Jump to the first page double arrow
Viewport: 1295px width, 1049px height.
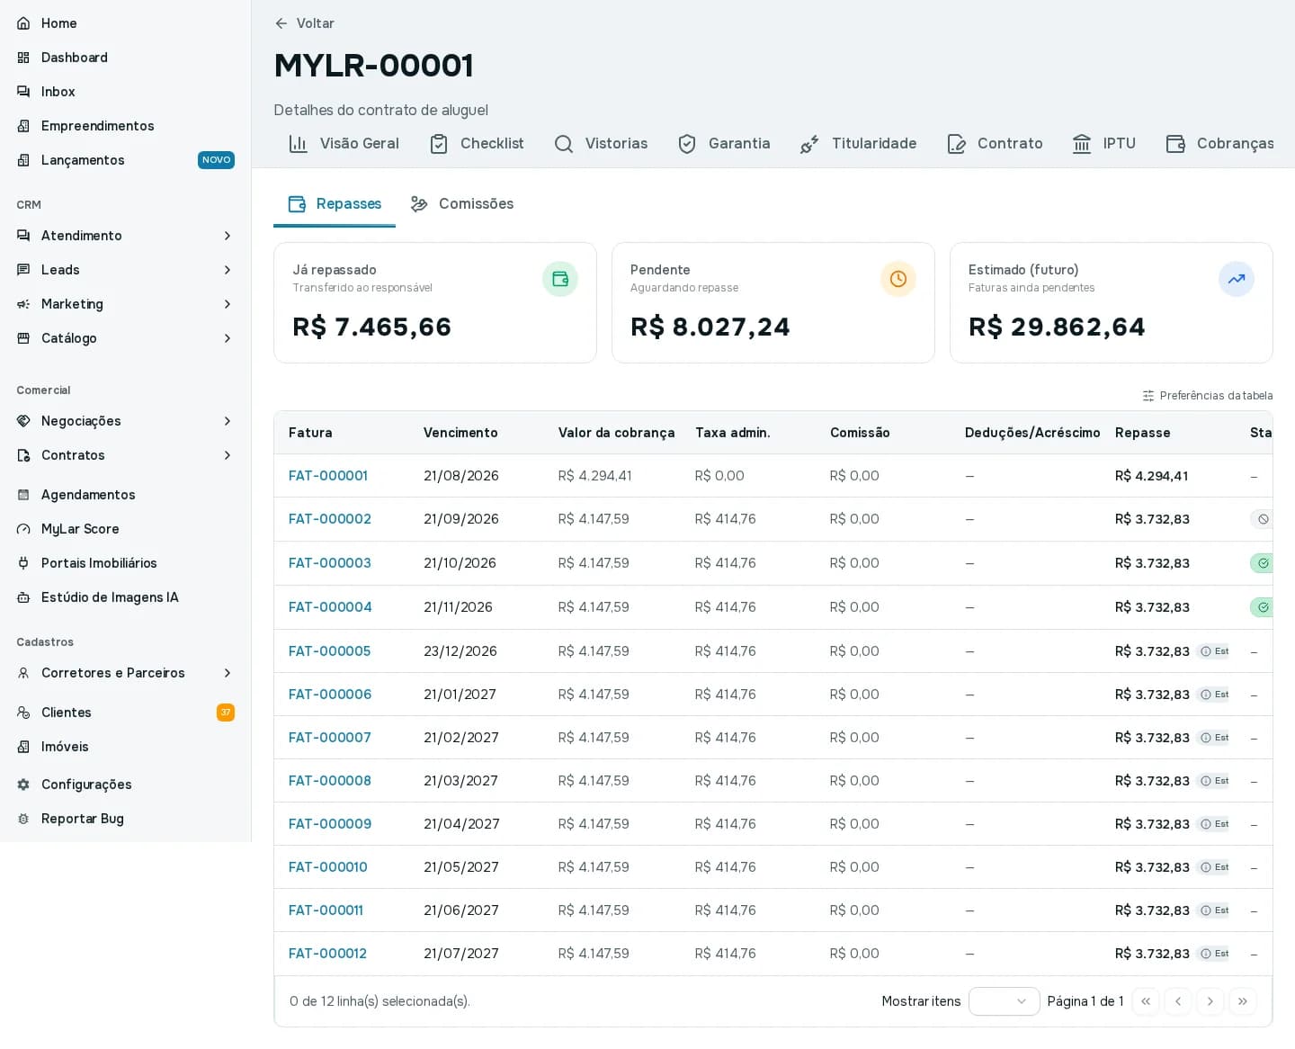pos(1146,1001)
